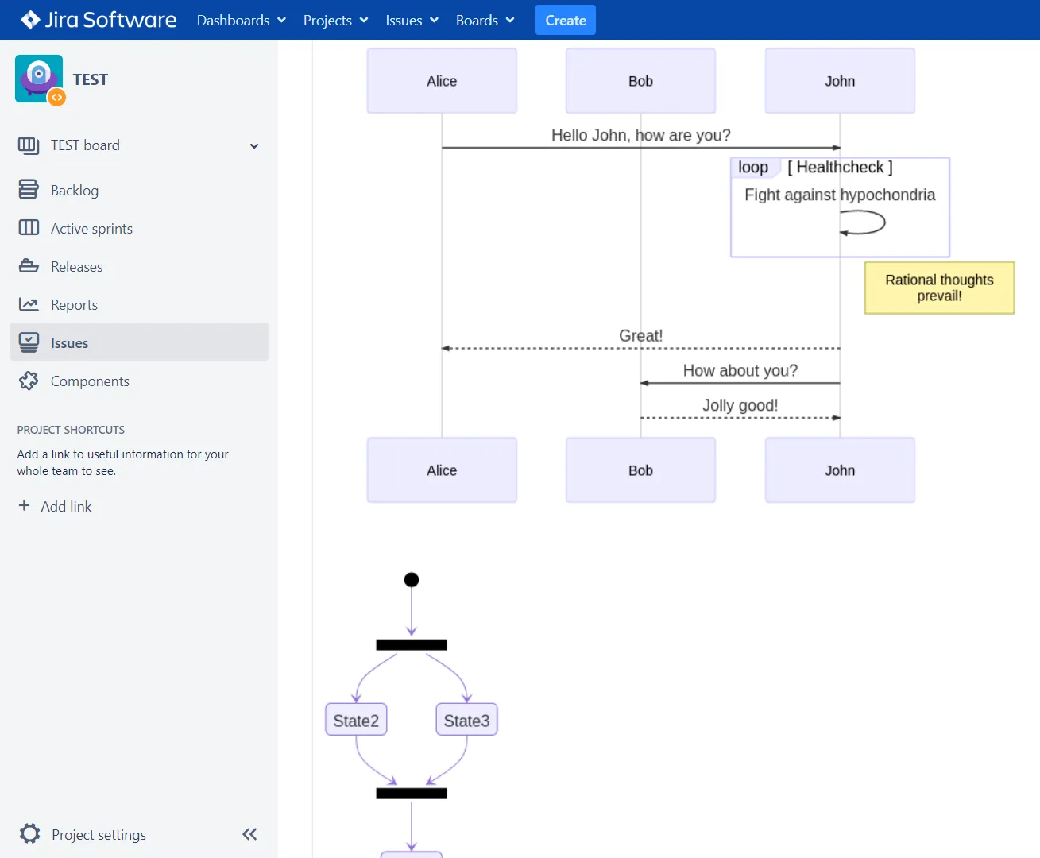
Task: Click the bottom John participant box
Action: pyautogui.click(x=840, y=470)
